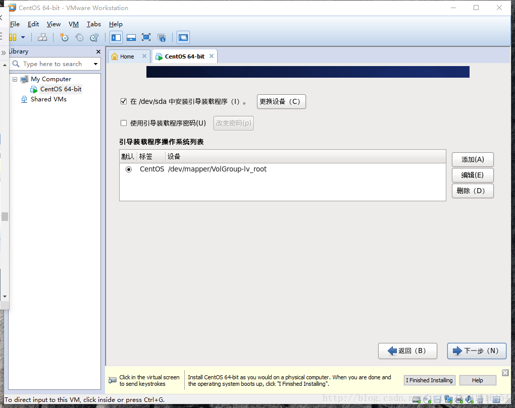Viewport: 515px width, 408px height.
Task: Click the Home tab house icon
Action: 115,56
